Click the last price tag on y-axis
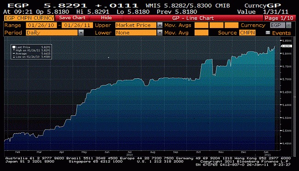The image size is (299, 171). (287, 46)
